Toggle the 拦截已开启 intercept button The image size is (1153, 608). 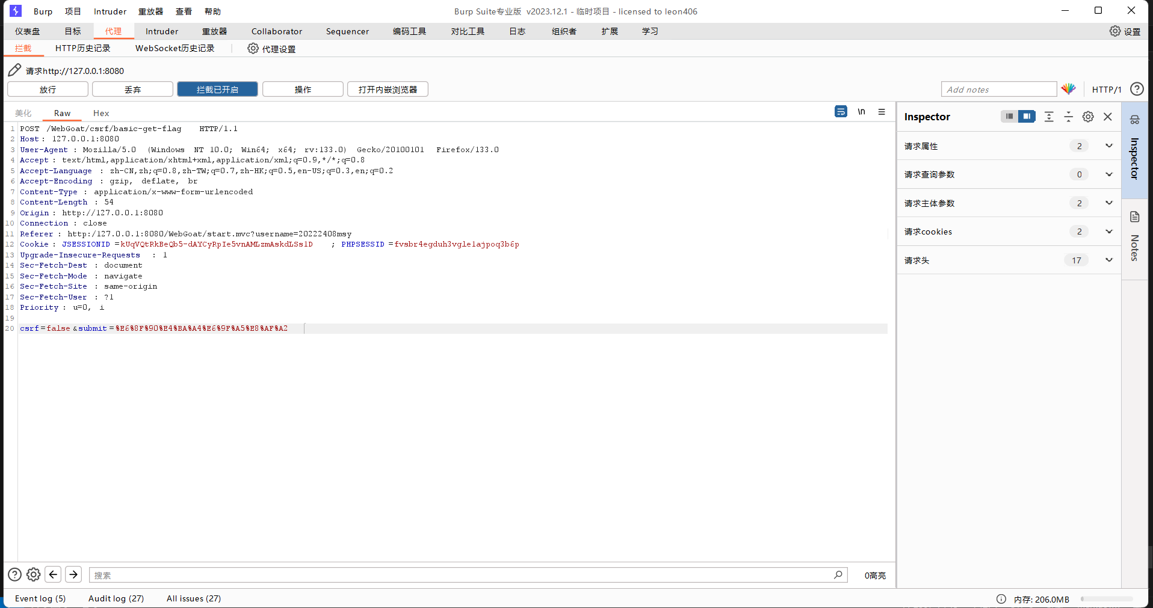tap(217, 89)
